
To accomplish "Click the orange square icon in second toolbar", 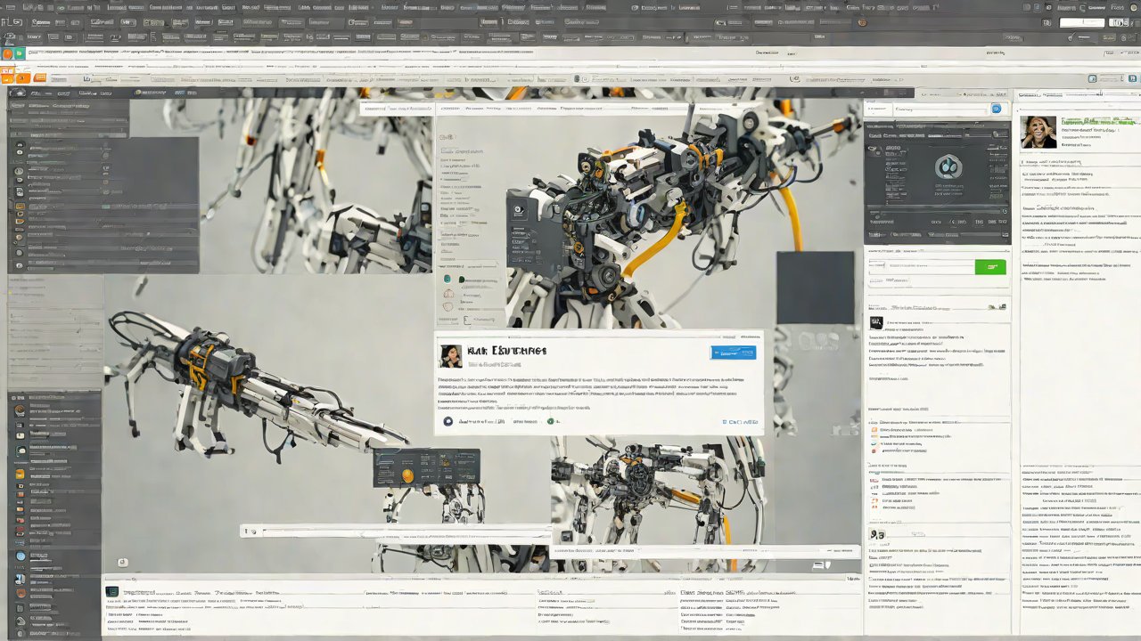I will pyautogui.click(x=39, y=78).
